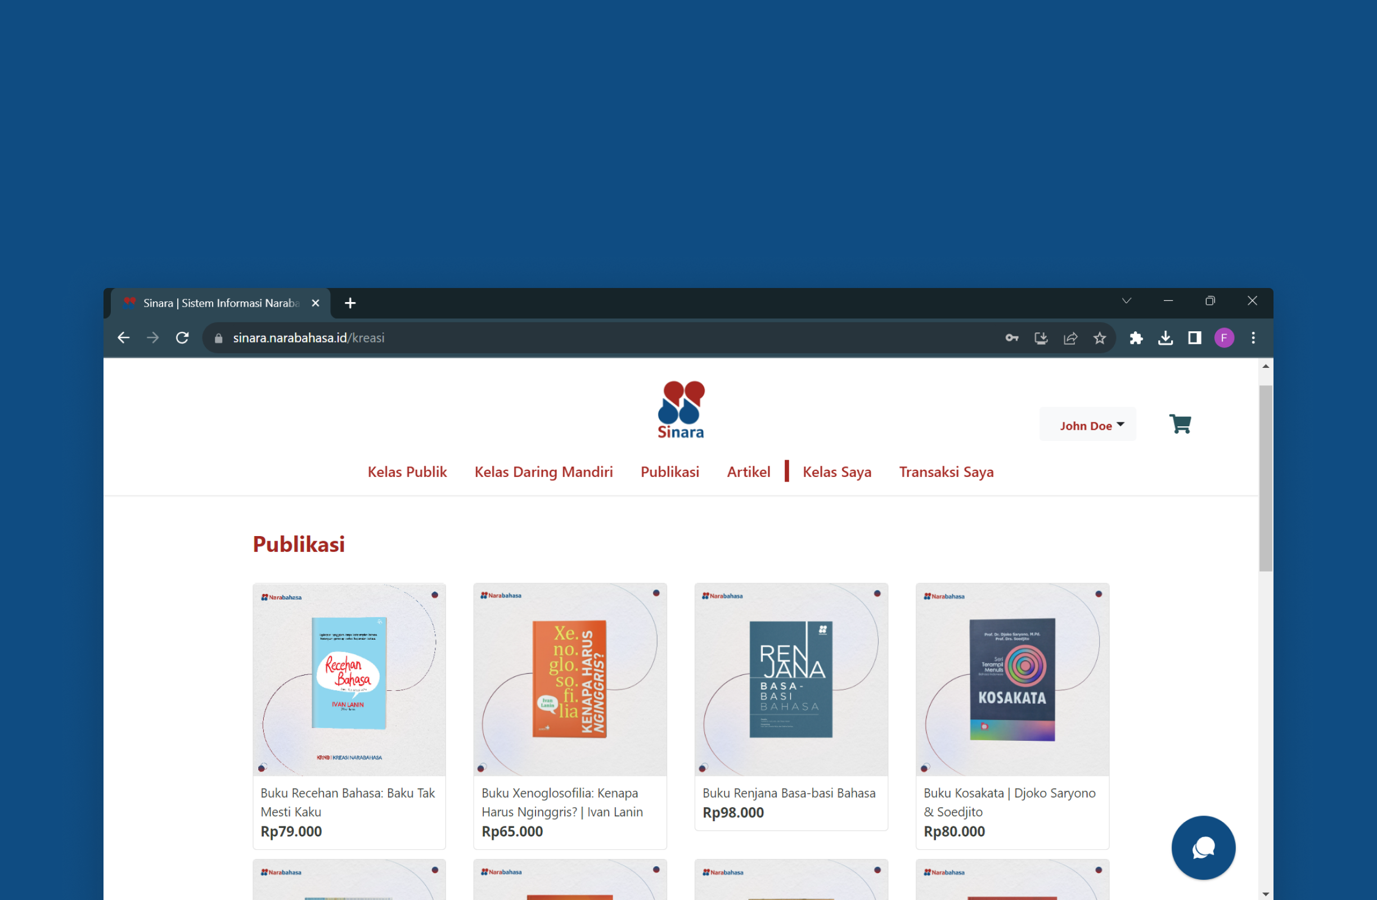Click the page vertical scrollbar thumb
Viewport: 1377px width, 900px height.
pyautogui.click(x=1265, y=477)
